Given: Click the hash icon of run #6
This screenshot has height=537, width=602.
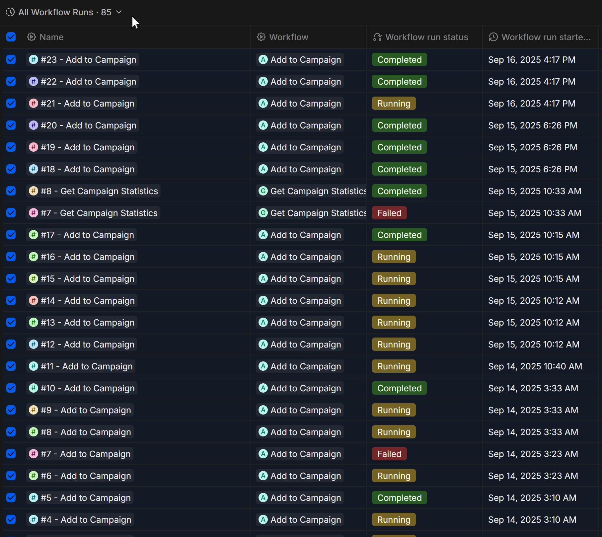Looking at the screenshot, I should 34,476.
